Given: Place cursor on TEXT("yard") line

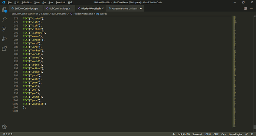Looking at the screenshot, I should (32, 76).
